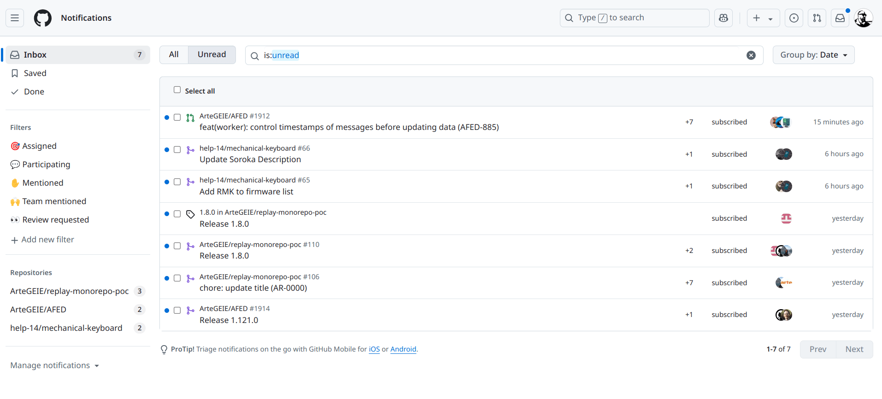Click the is:unread filter input

[504, 55]
